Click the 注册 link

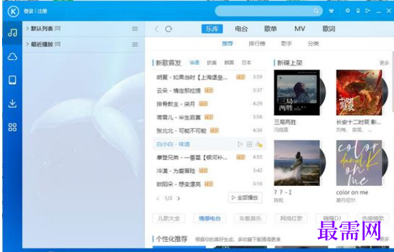tap(42, 12)
